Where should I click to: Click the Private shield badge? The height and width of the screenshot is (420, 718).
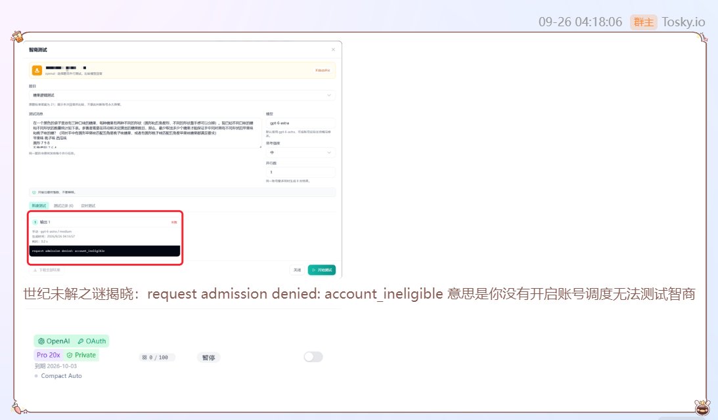pyautogui.click(x=81, y=355)
